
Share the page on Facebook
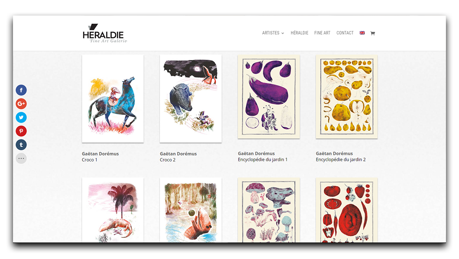tap(21, 90)
